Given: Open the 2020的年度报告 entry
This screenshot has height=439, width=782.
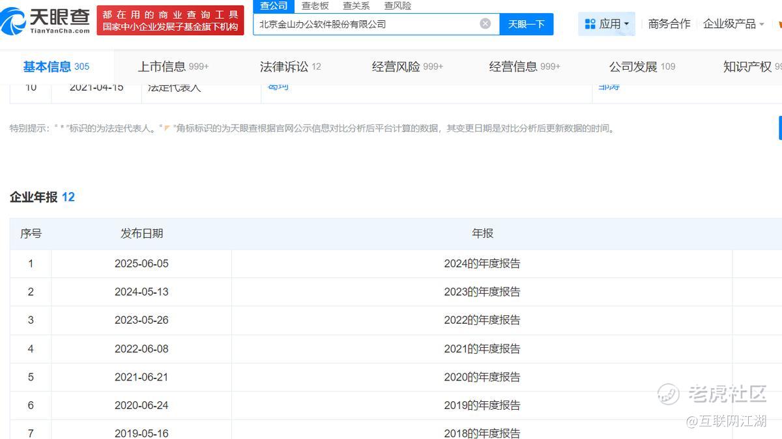Looking at the screenshot, I should (x=482, y=376).
